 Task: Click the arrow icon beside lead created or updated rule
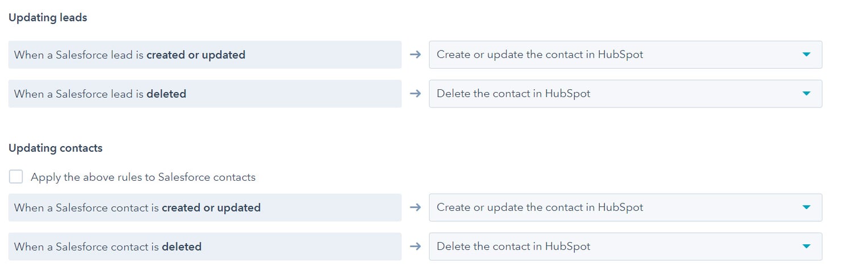[x=415, y=55]
